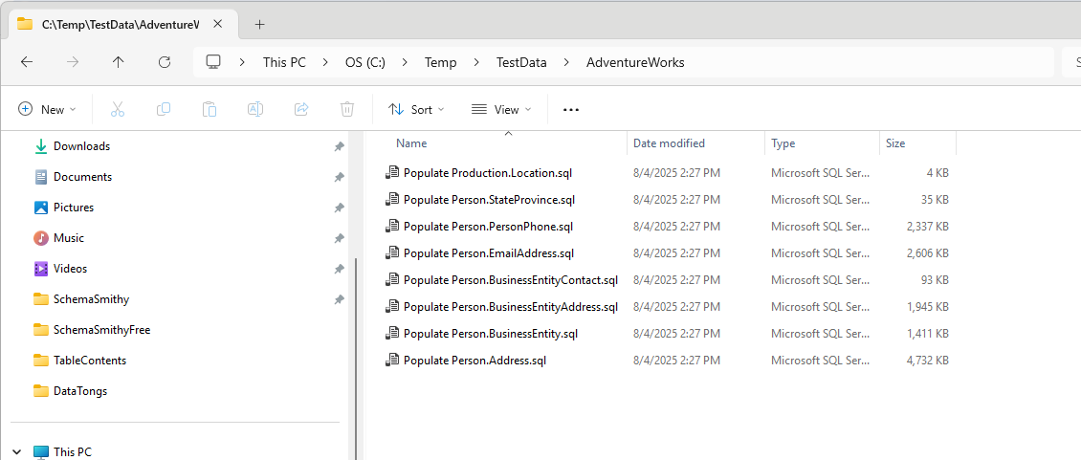
Task: Select Populate Person.BusinessEntity.sql file
Action: (x=490, y=334)
